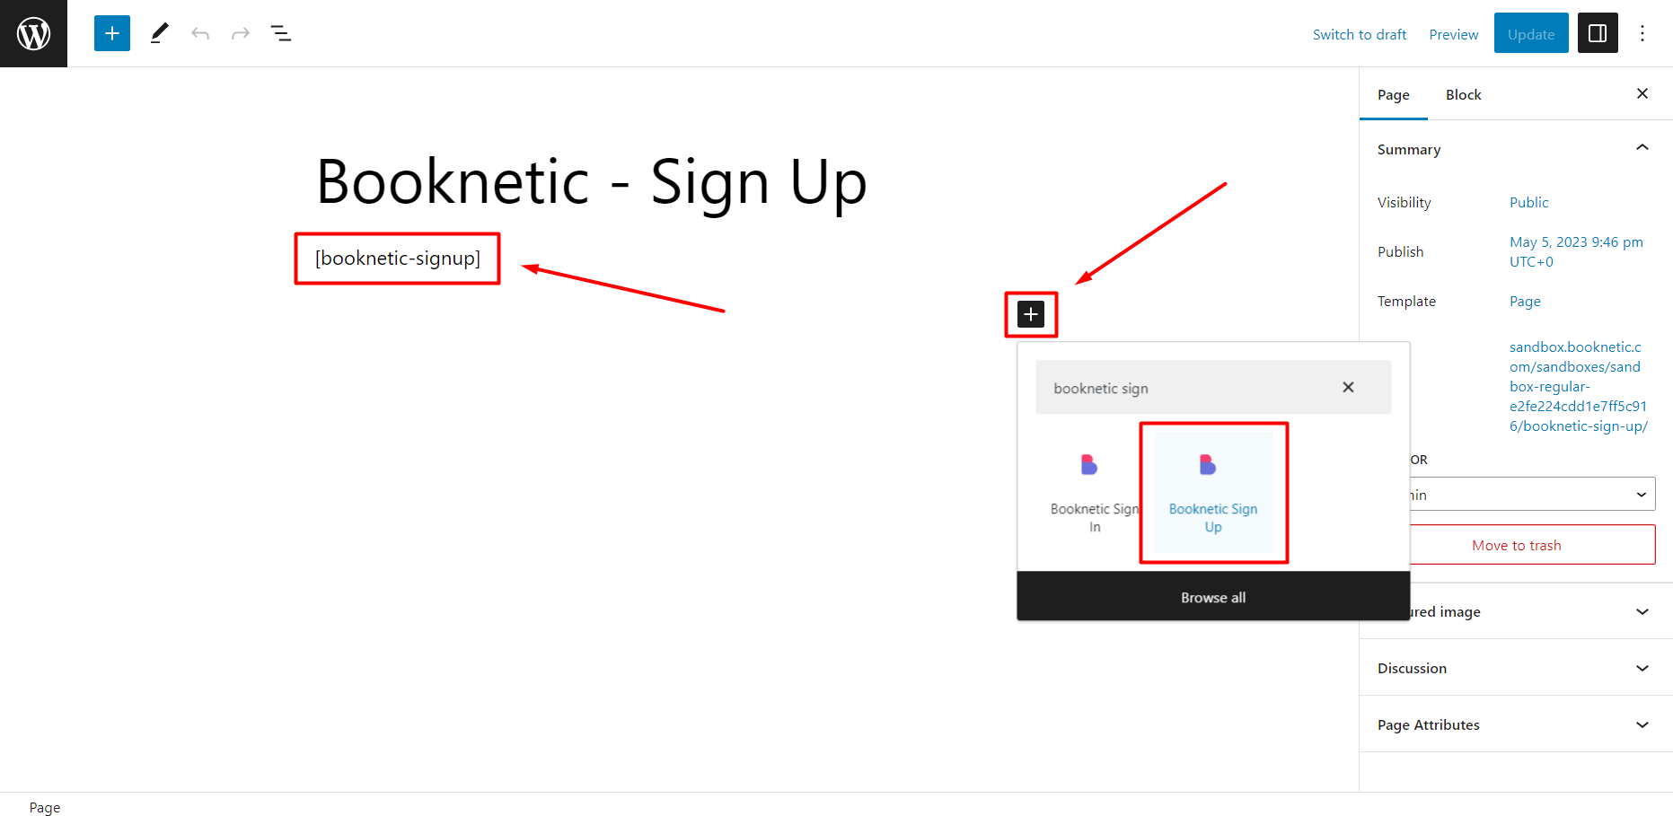This screenshot has height=816, width=1673.
Task: Open the Options three-dot menu icon
Action: (x=1642, y=33)
